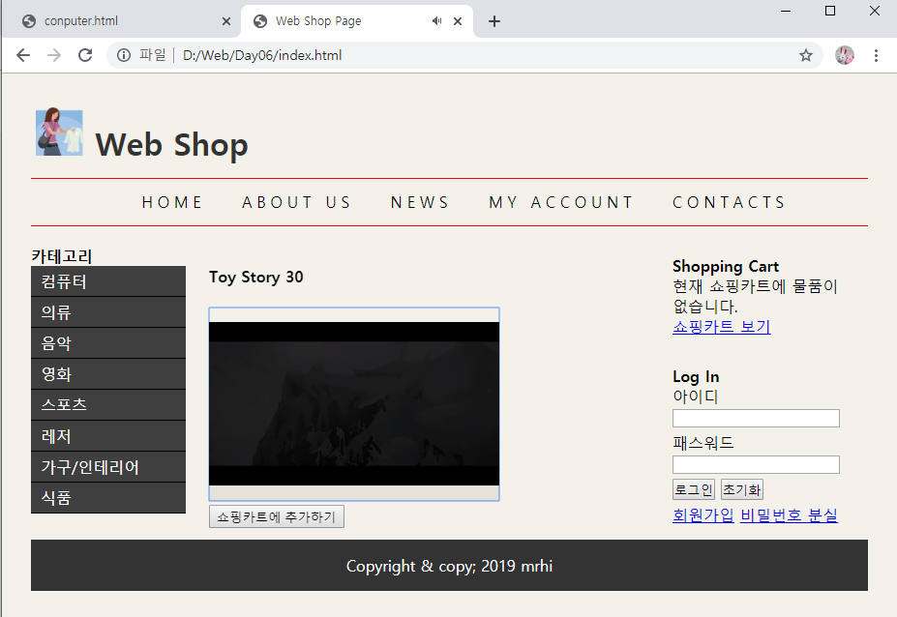Go back to the previous page
The image size is (897, 617).
coord(23,55)
